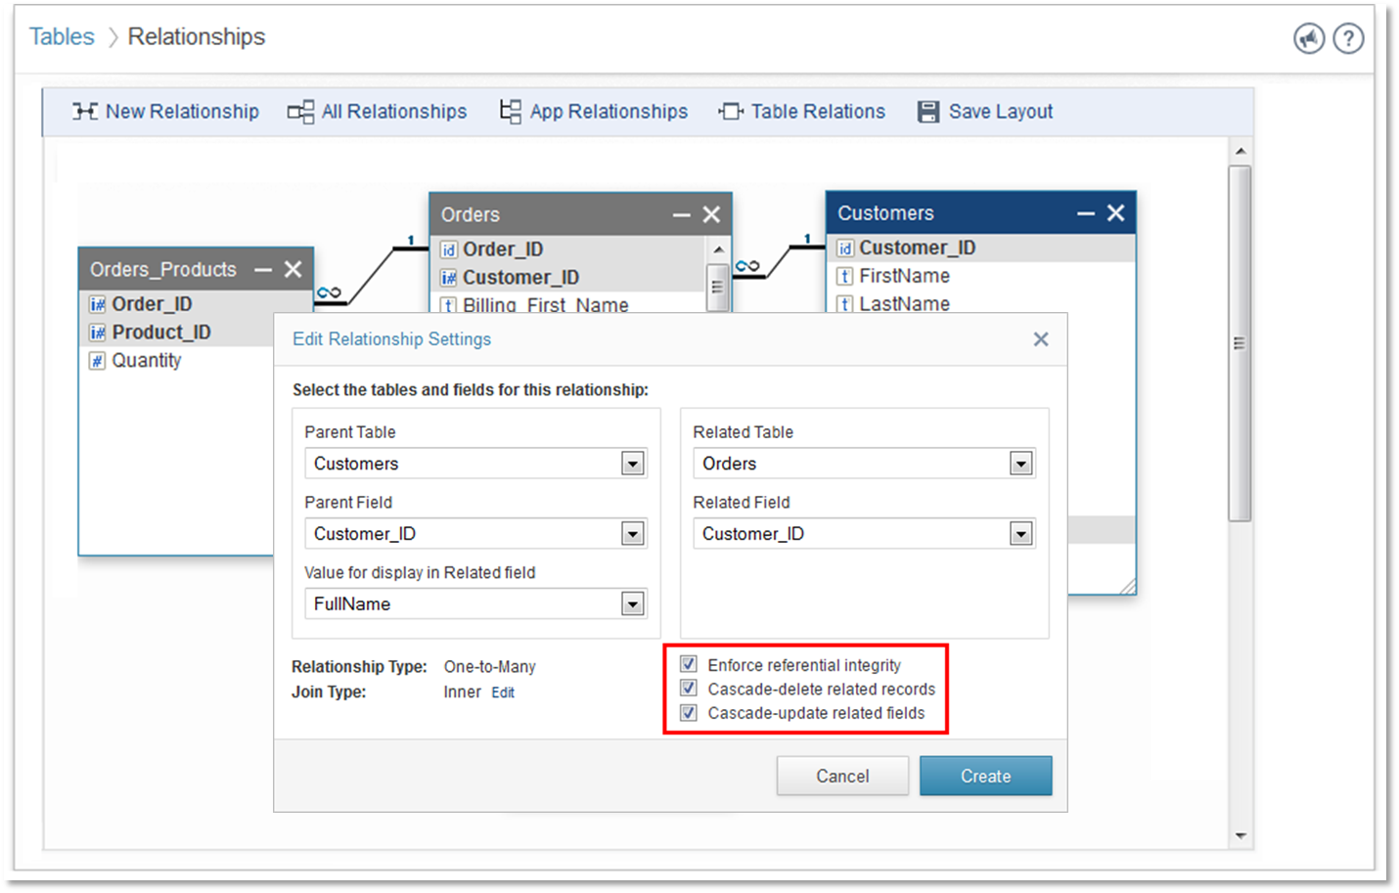Viewport: 1399px width, 893px height.
Task: Select the Table Relations icon
Action: [731, 112]
